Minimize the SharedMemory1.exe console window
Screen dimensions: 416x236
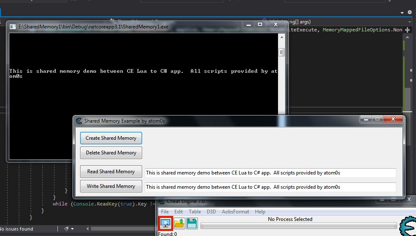pos(249,25)
